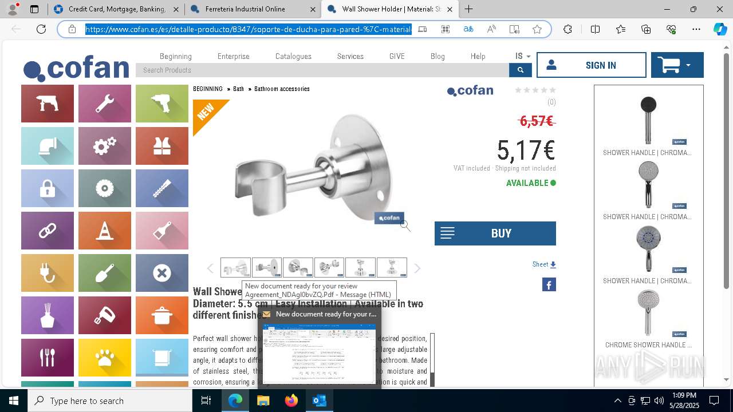Add page to favorites star
Viewport: 733px width, 412px height.
click(537, 29)
